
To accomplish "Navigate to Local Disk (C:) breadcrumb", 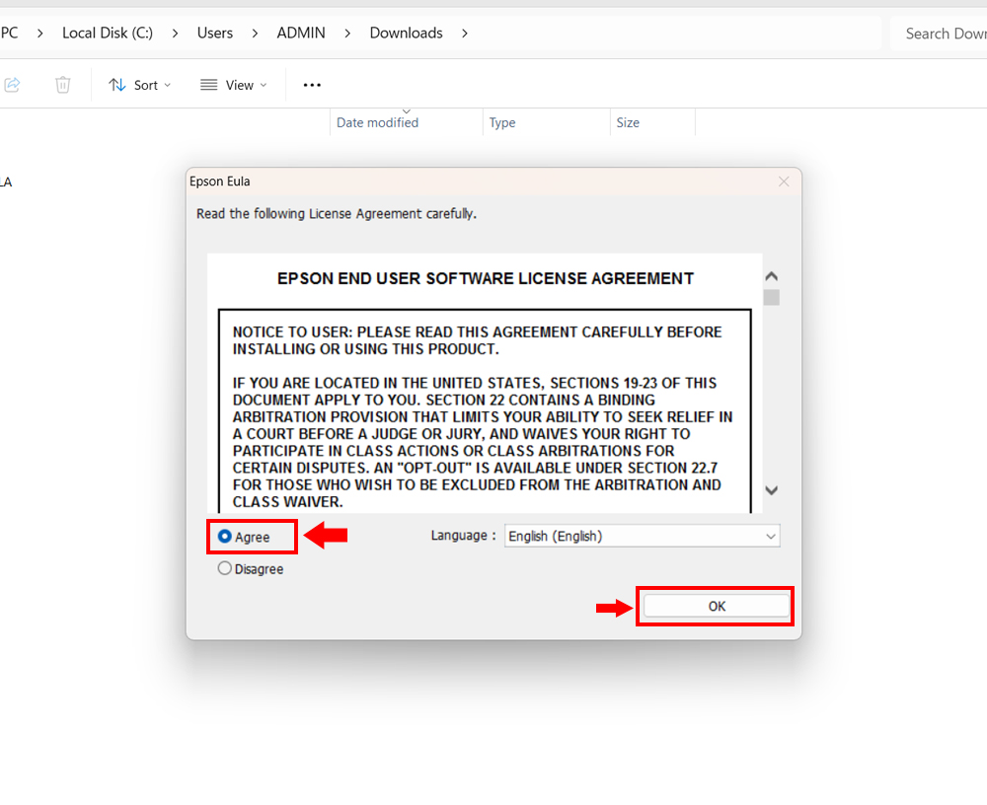I will 108,33.
